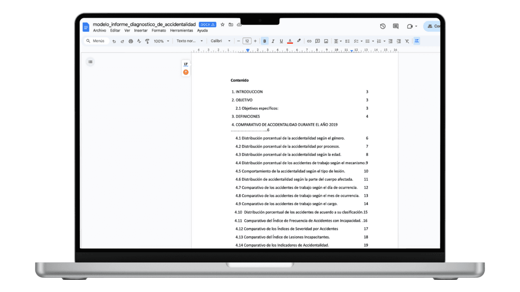Click the font size input field

(x=247, y=41)
